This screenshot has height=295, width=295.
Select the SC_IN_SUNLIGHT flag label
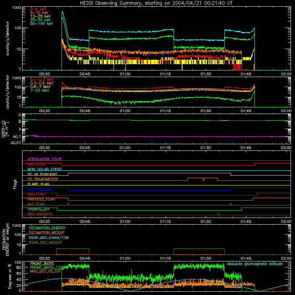point(42,174)
